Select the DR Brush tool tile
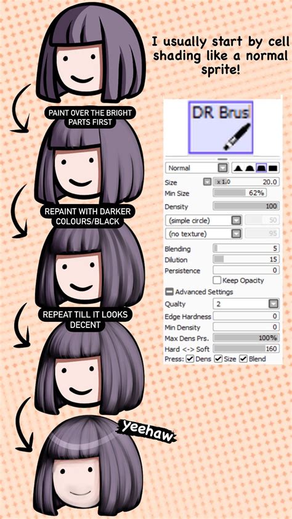This screenshot has height=519, width=292. (x=221, y=127)
